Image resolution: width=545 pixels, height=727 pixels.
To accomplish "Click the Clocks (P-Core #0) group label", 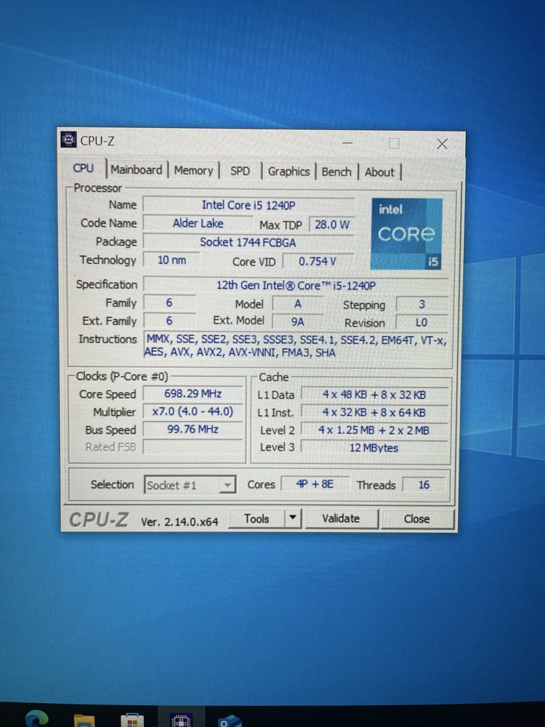I will [122, 376].
